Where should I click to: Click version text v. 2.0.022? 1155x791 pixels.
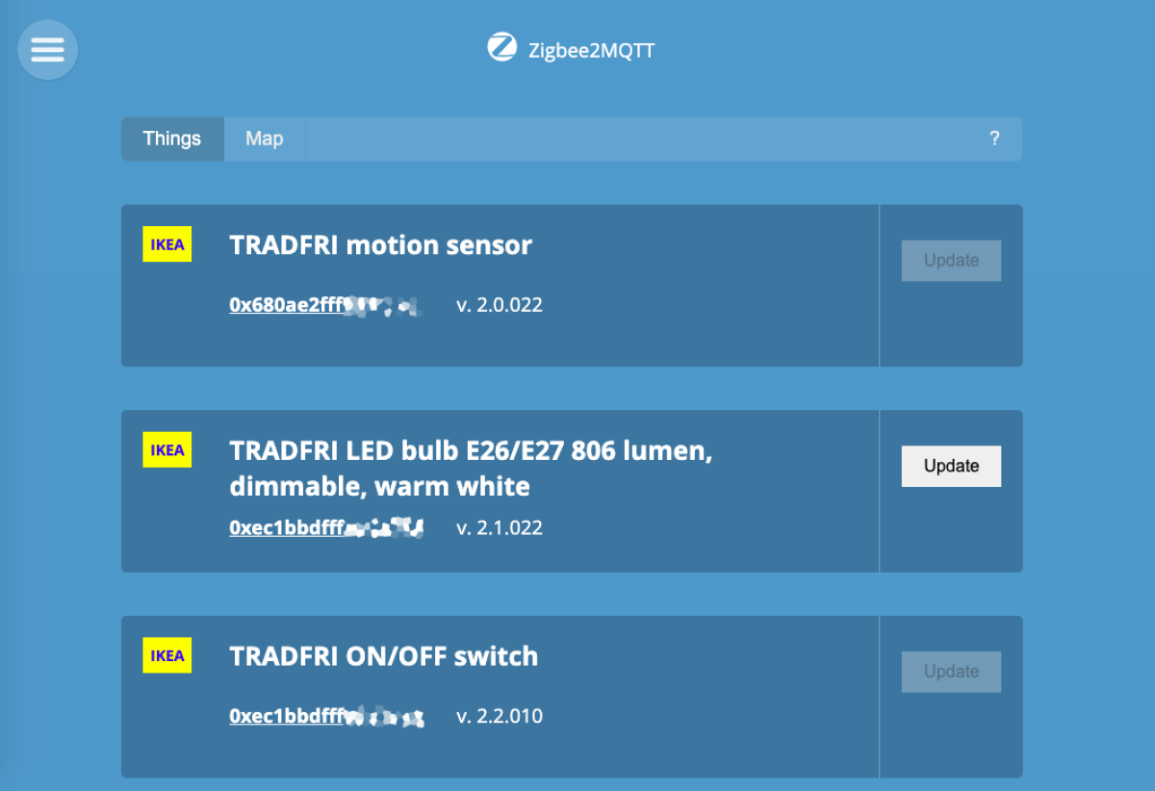500,306
